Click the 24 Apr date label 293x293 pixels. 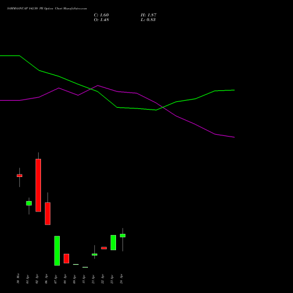pos(121,279)
